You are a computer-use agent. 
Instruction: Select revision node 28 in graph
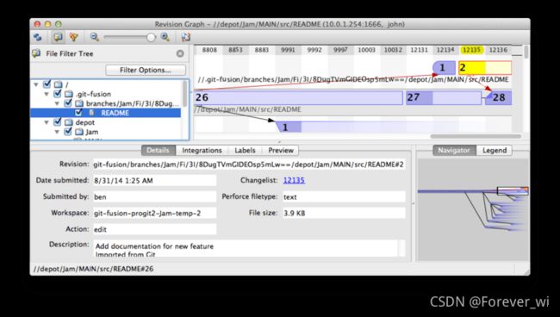tap(498, 97)
